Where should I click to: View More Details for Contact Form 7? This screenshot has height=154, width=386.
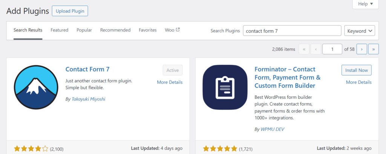click(x=170, y=82)
